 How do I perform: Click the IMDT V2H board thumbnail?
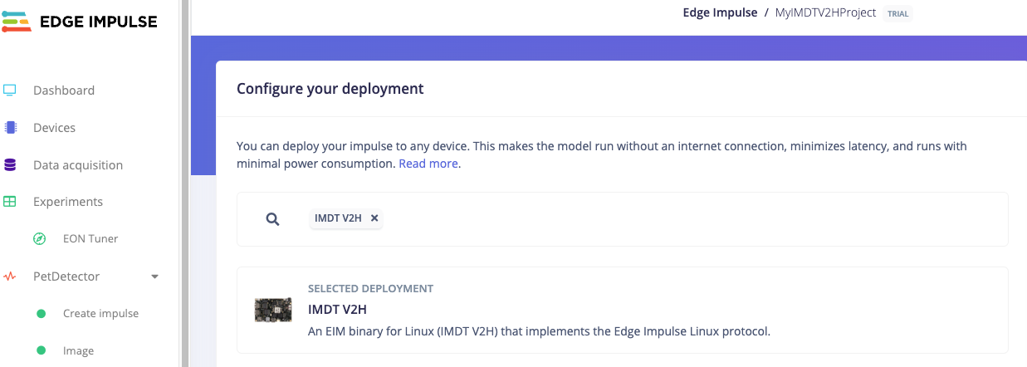point(273,310)
